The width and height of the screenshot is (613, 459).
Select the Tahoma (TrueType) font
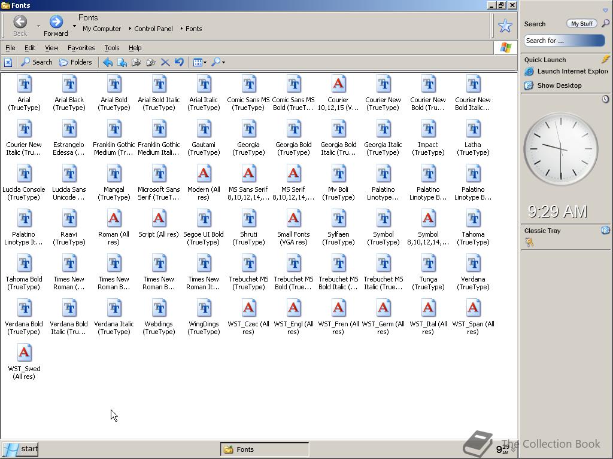point(473,228)
